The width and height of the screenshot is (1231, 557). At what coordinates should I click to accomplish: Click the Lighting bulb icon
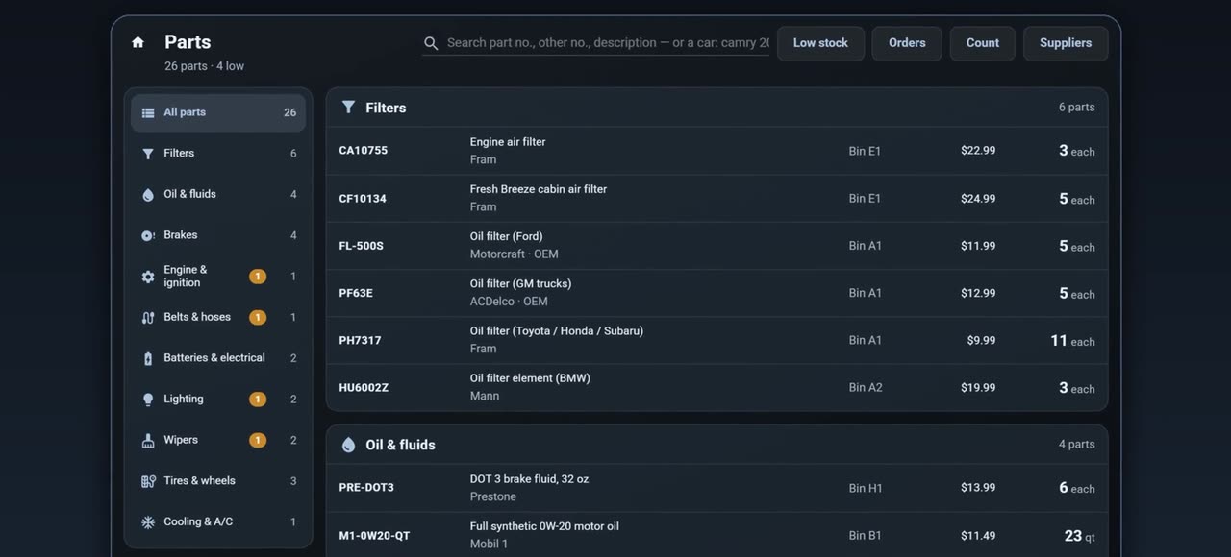coord(148,400)
